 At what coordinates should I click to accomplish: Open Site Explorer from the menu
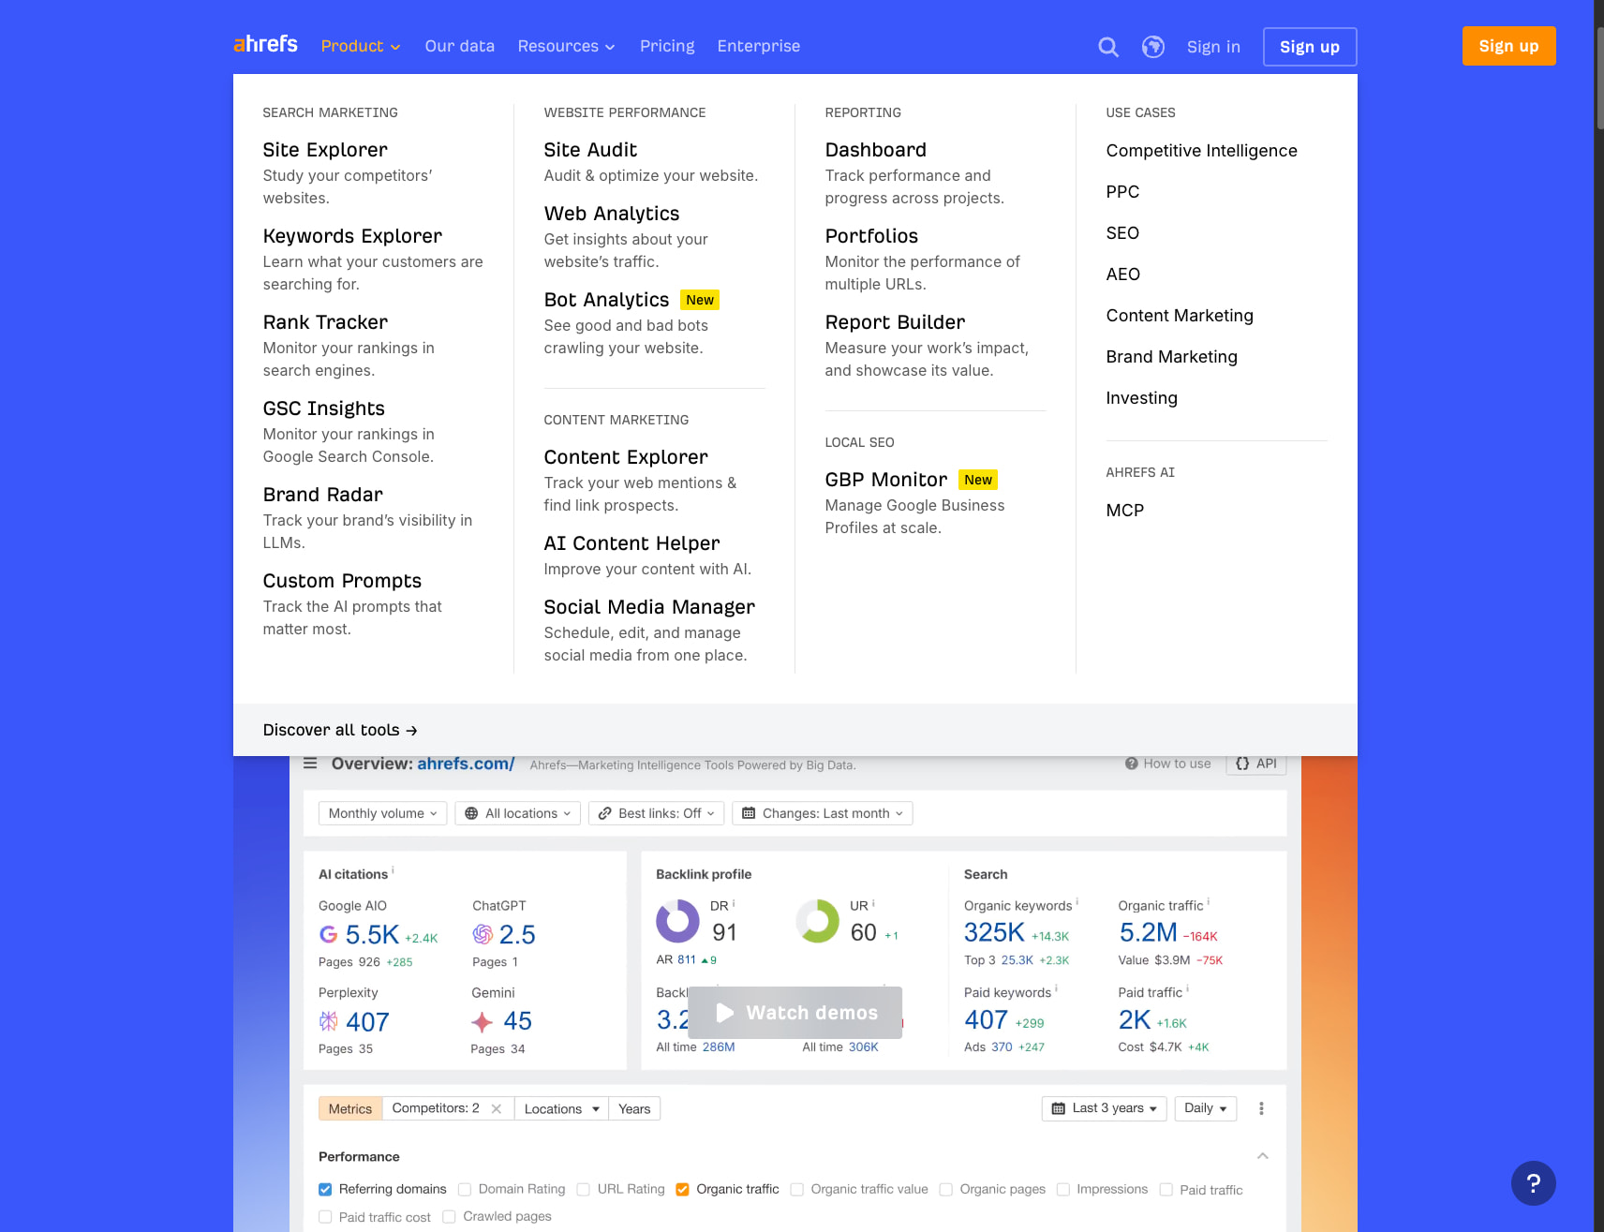pos(325,150)
